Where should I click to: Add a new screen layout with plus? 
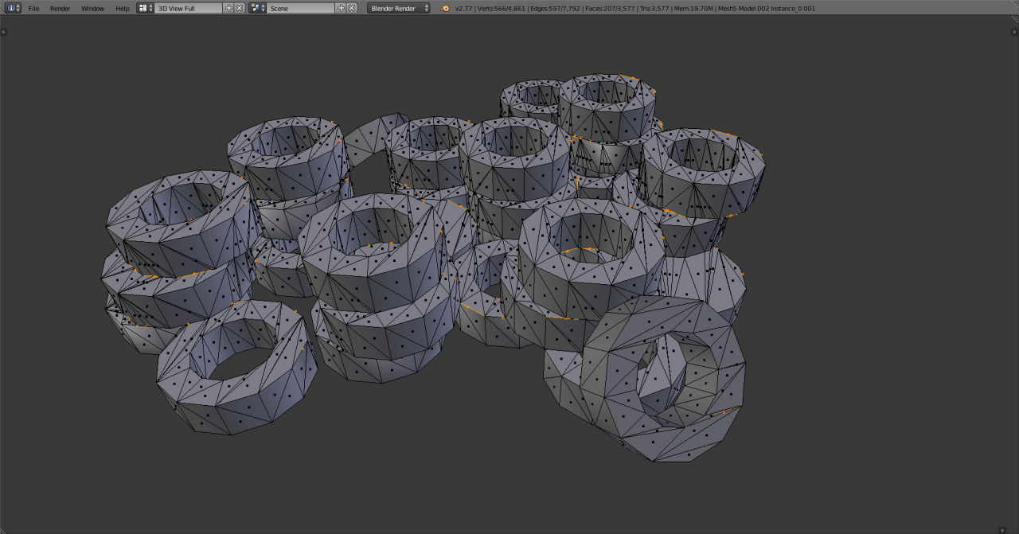[x=229, y=8]
